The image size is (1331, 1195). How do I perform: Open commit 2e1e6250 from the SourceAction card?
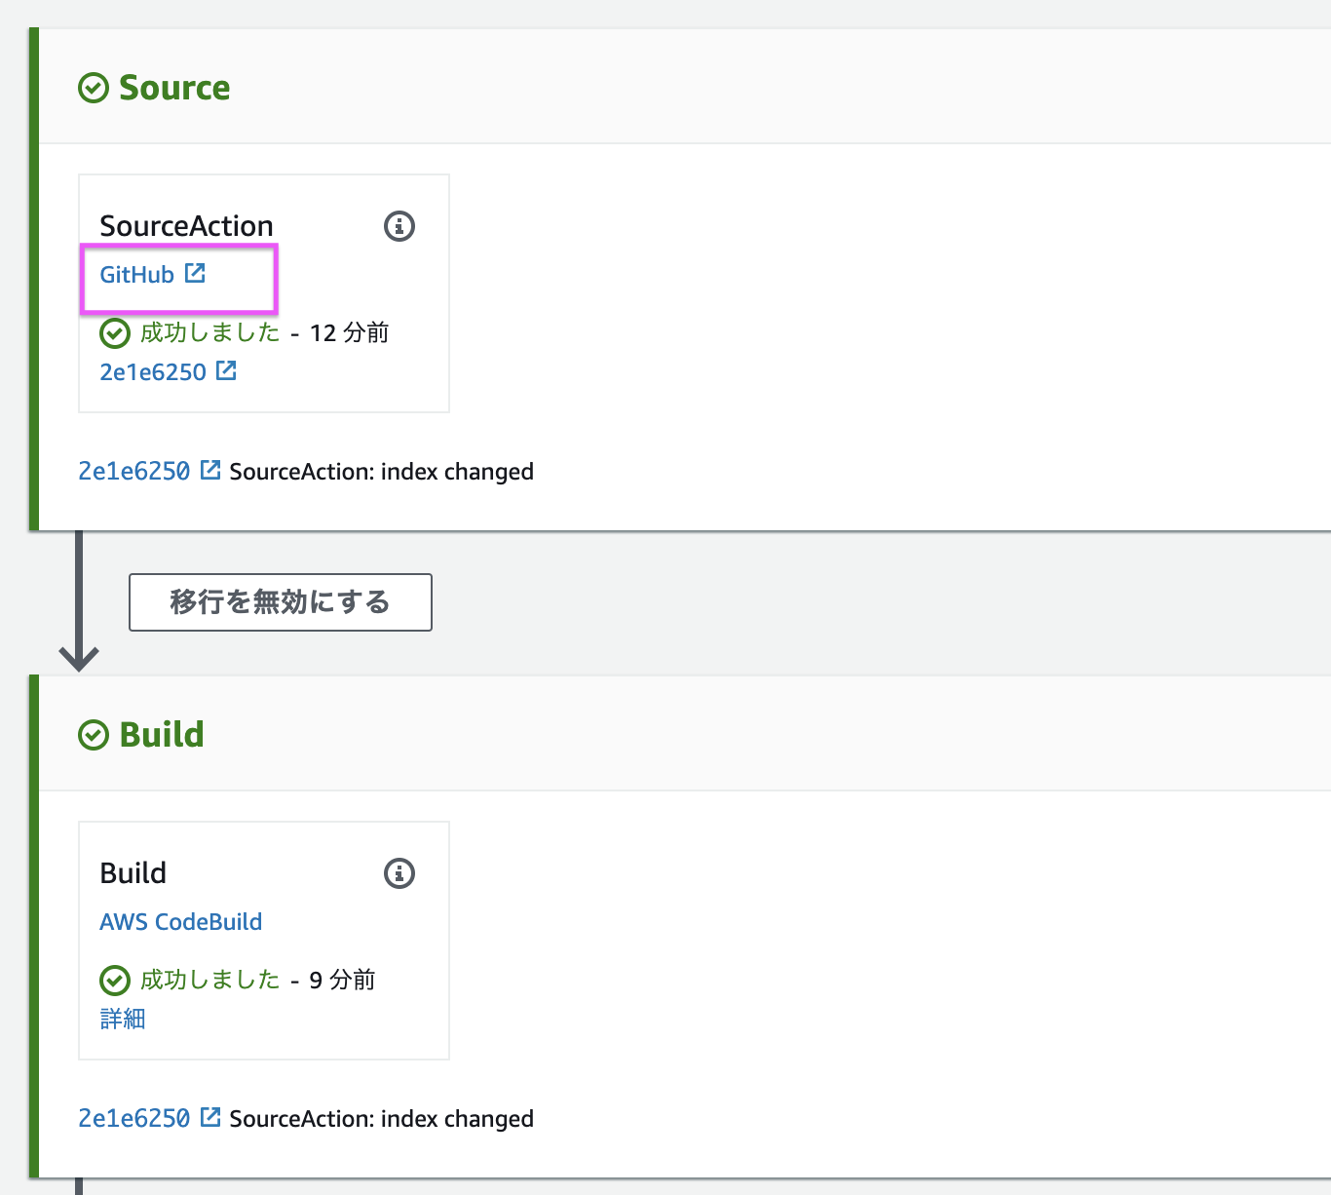click(x=152, y=370)
